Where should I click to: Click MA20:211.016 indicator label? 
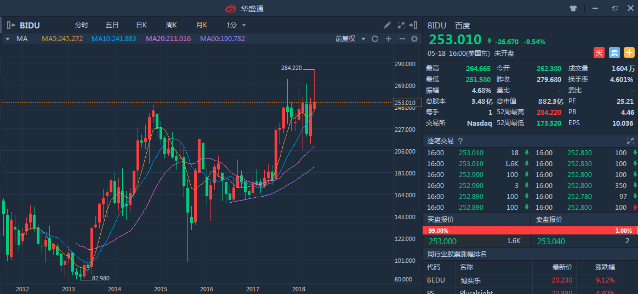(x=168, y=39)
